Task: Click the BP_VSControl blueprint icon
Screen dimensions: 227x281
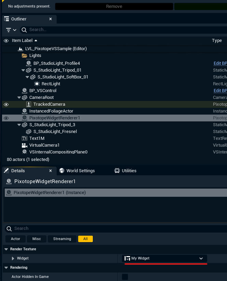Action: point(25,91)
